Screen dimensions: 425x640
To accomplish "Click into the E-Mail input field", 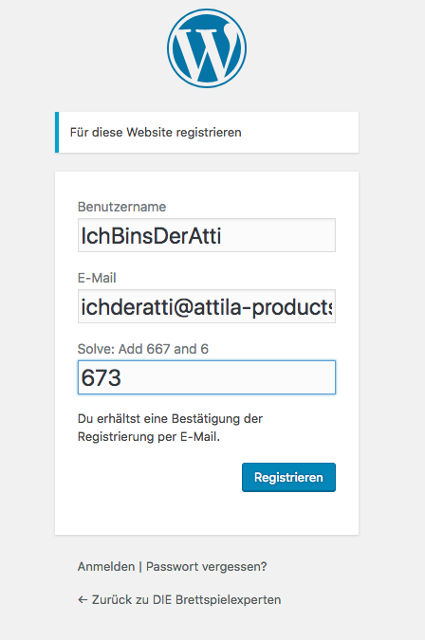I will coord(207,306).
